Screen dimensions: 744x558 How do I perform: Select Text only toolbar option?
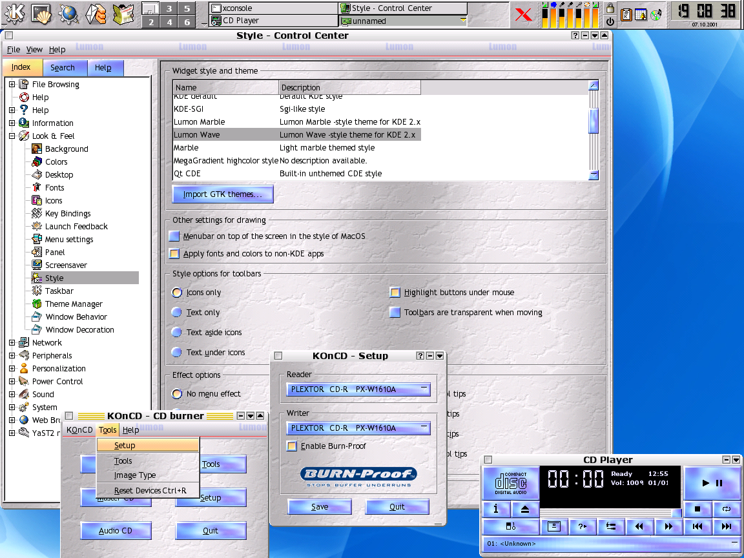pyautogui.click(x=176, y=312)
